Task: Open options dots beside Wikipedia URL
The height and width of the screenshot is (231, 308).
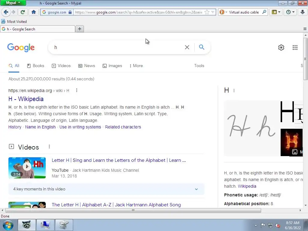Action: tap(77, 90)
